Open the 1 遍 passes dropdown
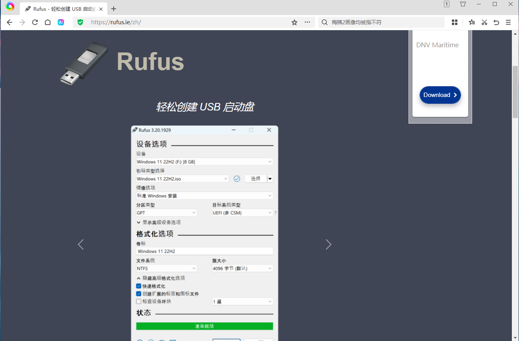Screen dimensions: 519x341 243,302
